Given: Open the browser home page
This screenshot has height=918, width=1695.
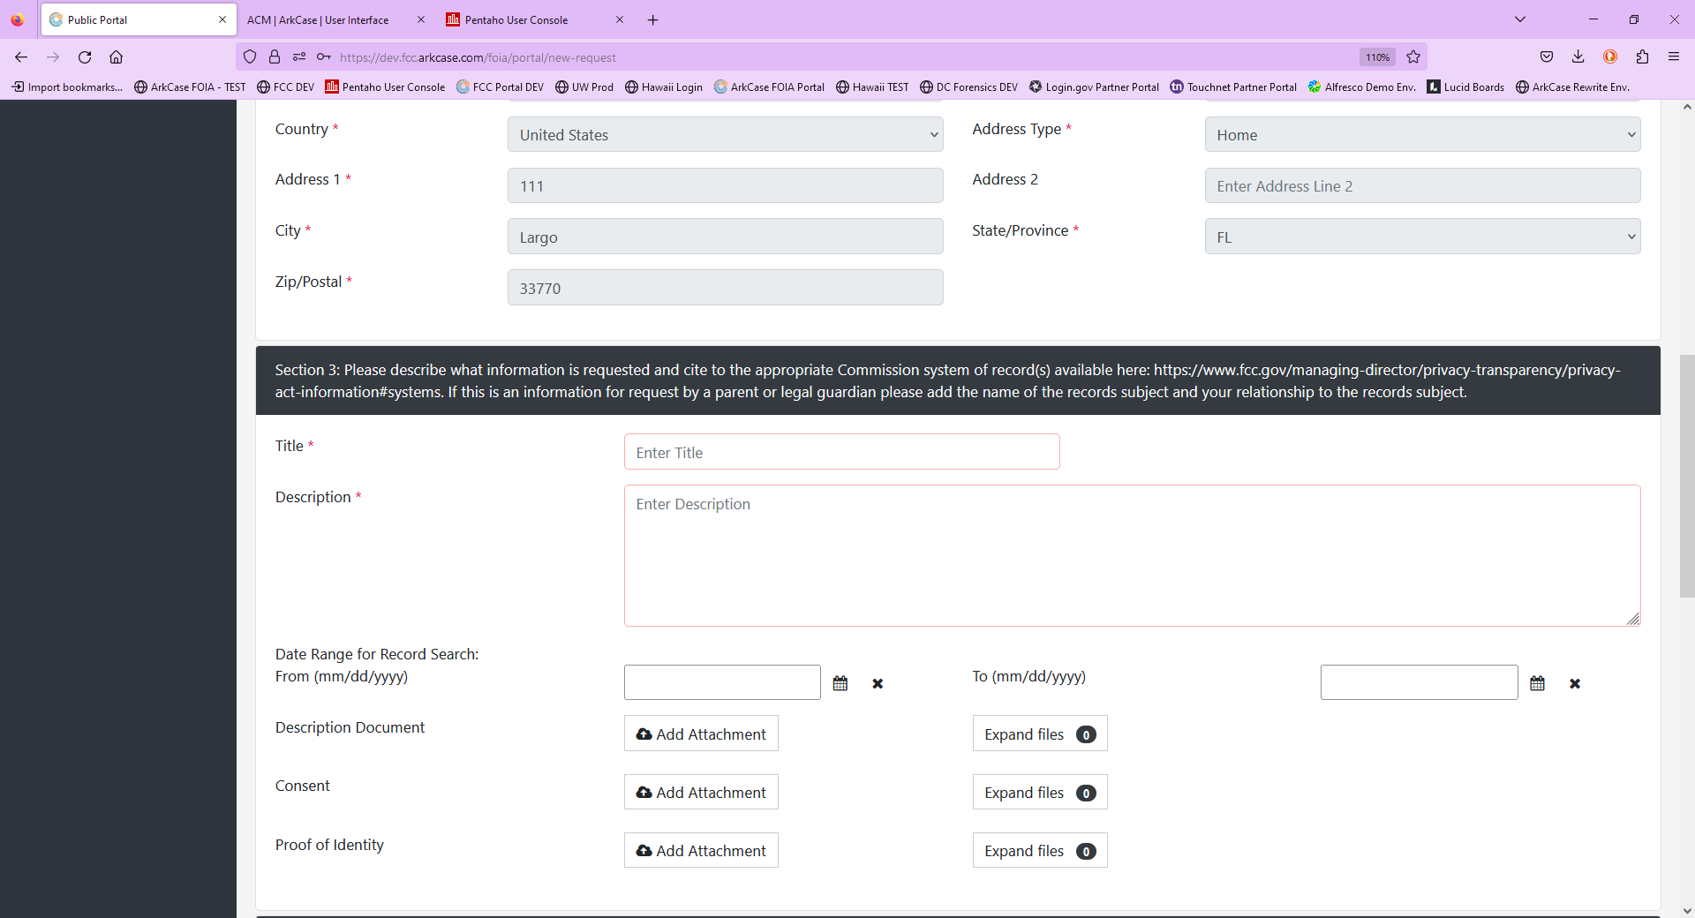Looking at the screenshot, I should click(x=116, y=57).
